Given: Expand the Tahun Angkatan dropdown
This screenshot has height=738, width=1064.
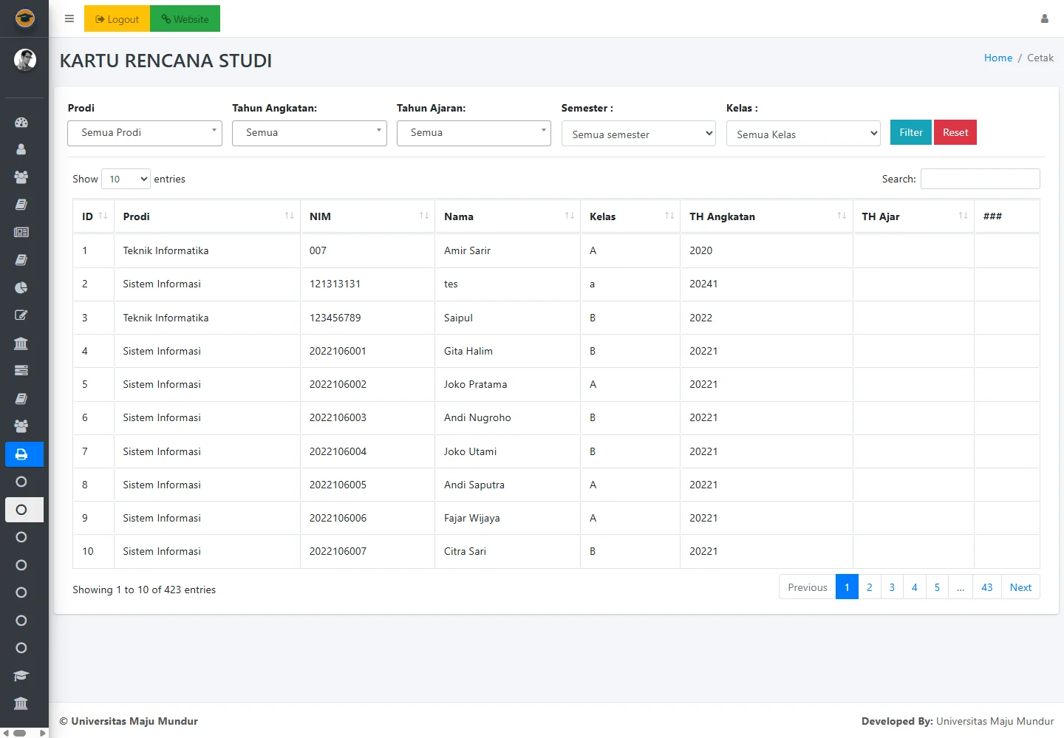Looking at the screenshot, I should point(309,133).
